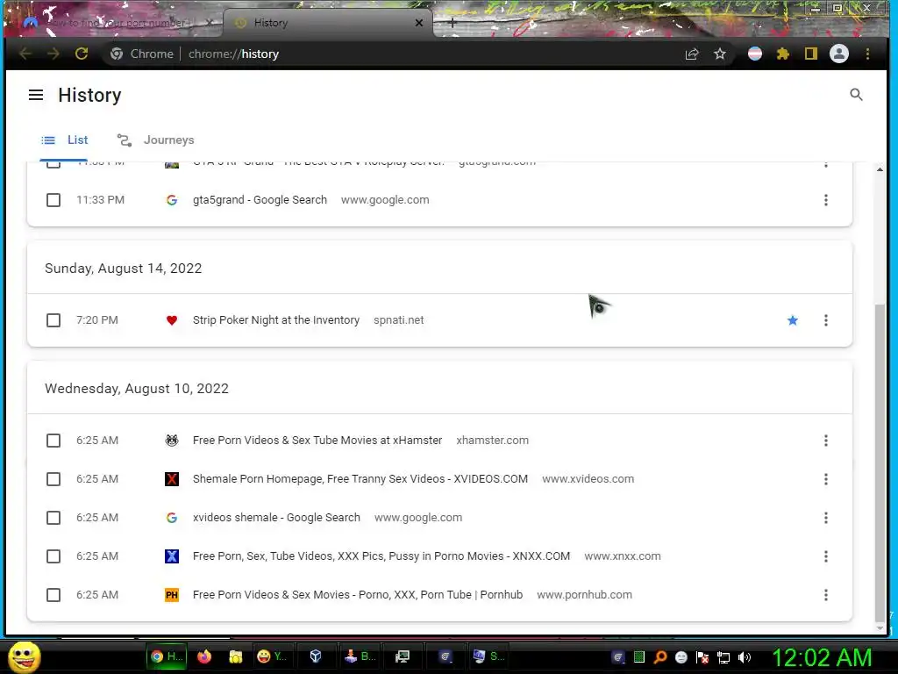Click the blue X favicon on the xnxx.com row
This screenshot has height=674, width=898.
(x=172, y=556)
